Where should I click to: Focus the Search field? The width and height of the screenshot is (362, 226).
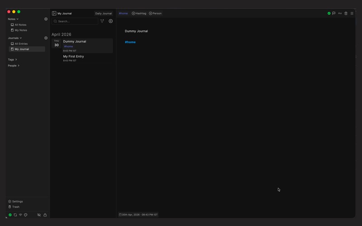tap(75, 21)
